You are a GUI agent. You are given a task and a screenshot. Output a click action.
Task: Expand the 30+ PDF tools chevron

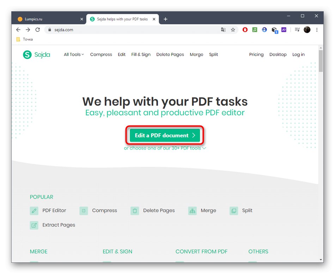(x=204, y=148)
